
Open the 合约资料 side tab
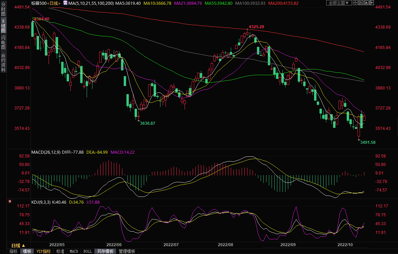3,63
